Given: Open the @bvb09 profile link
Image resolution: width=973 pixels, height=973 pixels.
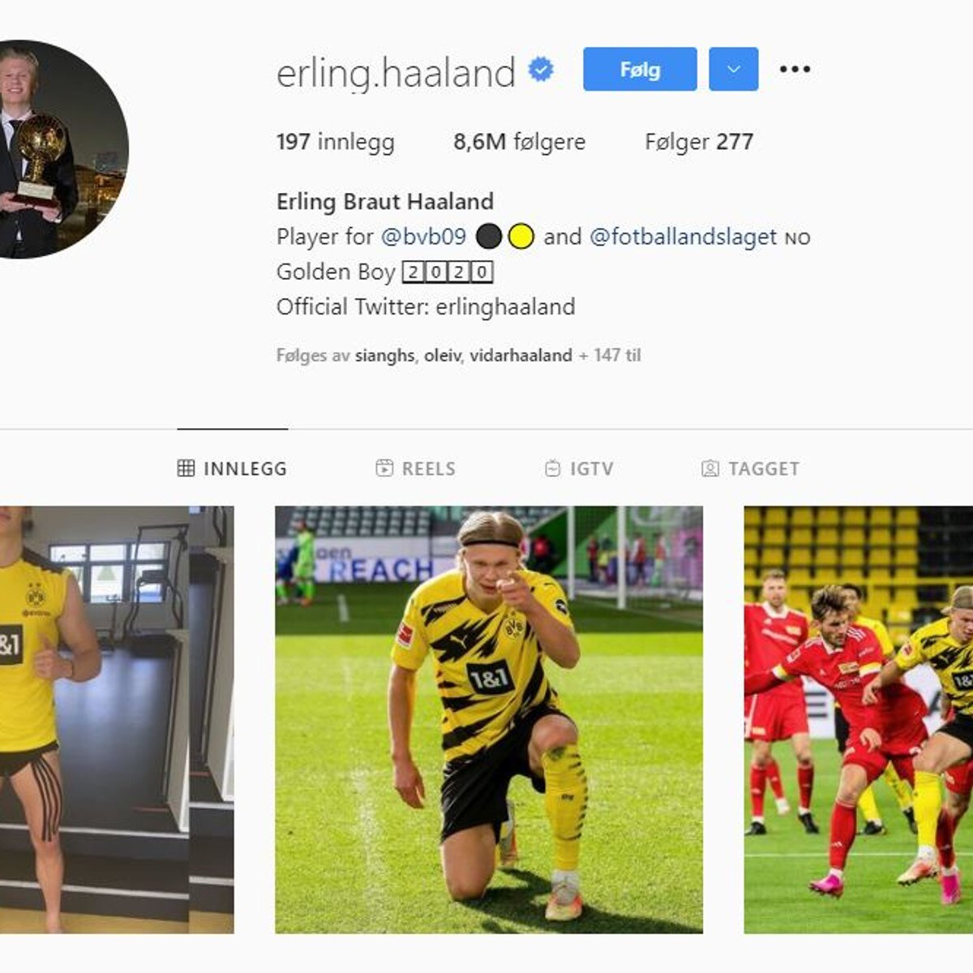Looking at the screenshot, I should (x=423, y=237).
